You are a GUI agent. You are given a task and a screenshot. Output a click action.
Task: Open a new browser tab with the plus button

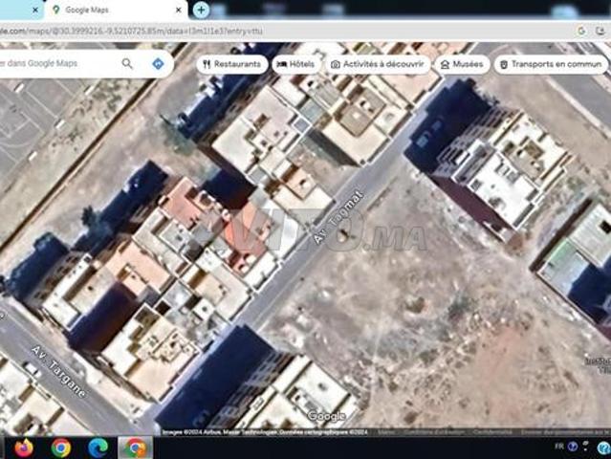[x=201, y=10]
